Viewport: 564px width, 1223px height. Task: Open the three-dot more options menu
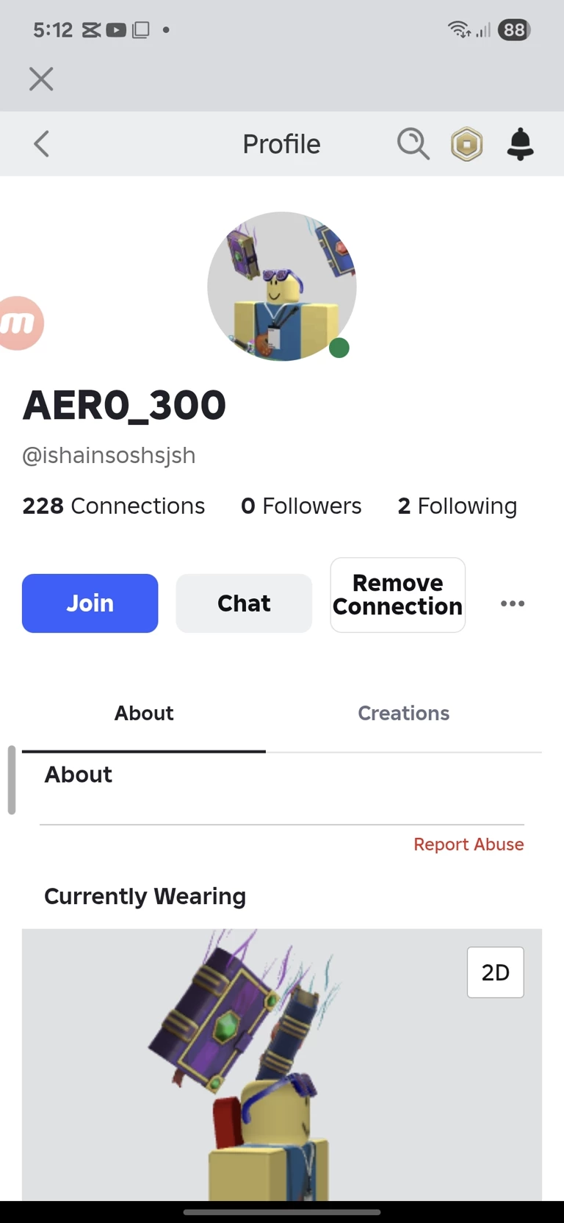tap(513, 603)
